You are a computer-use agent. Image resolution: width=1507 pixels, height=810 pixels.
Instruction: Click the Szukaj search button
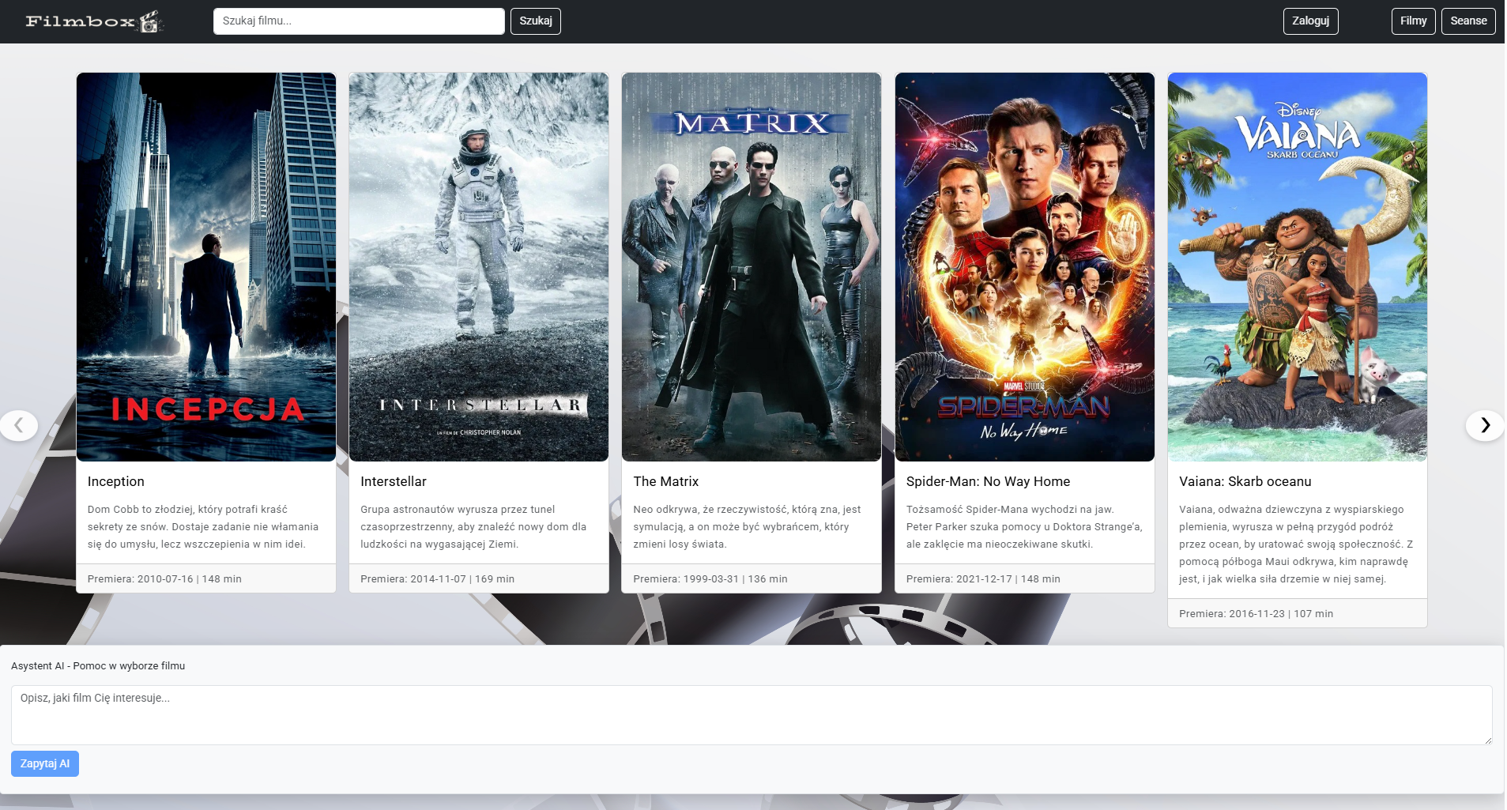pyautogui.click(x=536, y=21)
